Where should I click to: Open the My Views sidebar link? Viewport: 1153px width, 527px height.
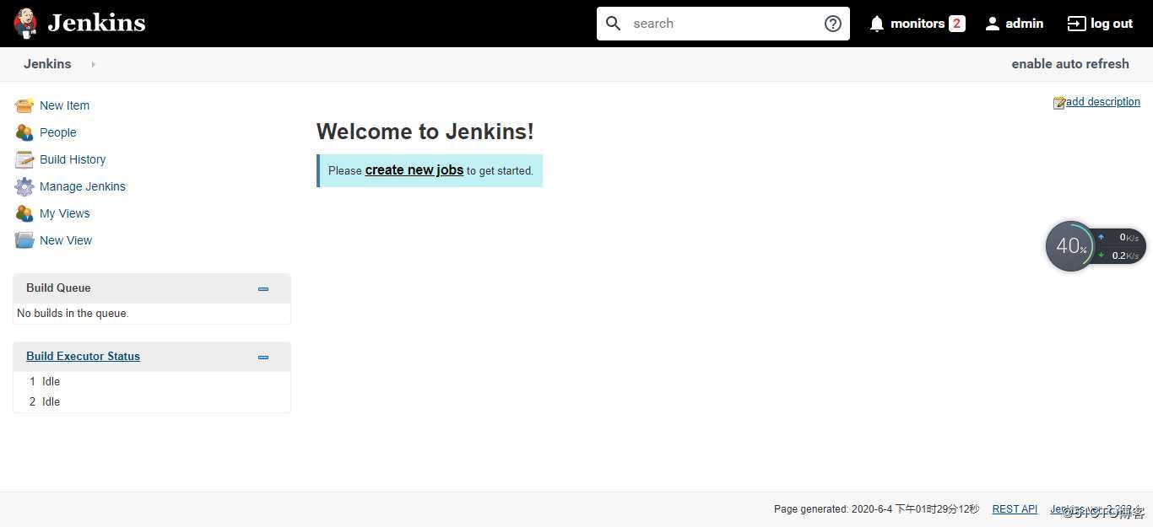coord(64,213)
